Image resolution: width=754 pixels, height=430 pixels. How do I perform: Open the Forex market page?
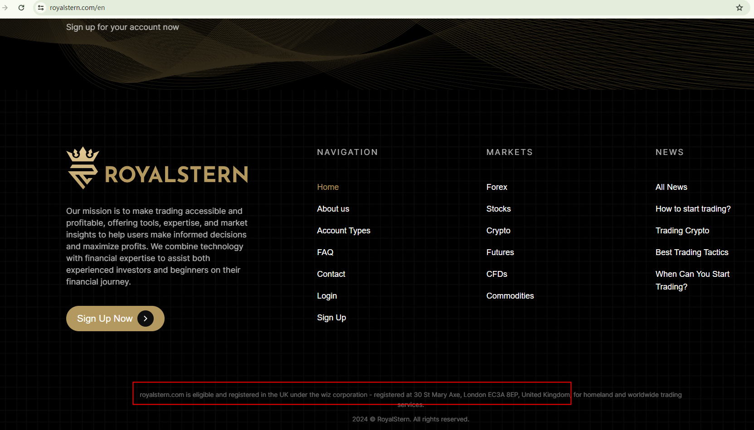(496, 187)
